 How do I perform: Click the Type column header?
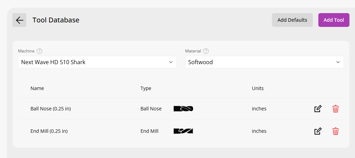click(146, 88)
